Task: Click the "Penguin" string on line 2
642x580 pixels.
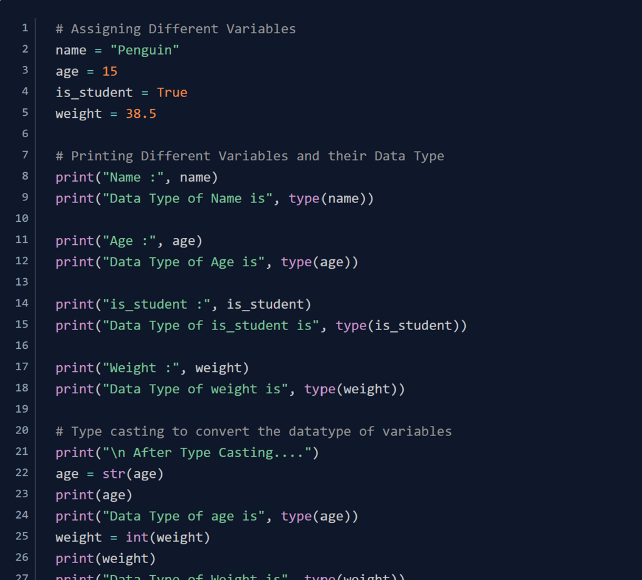Action: 149,50
